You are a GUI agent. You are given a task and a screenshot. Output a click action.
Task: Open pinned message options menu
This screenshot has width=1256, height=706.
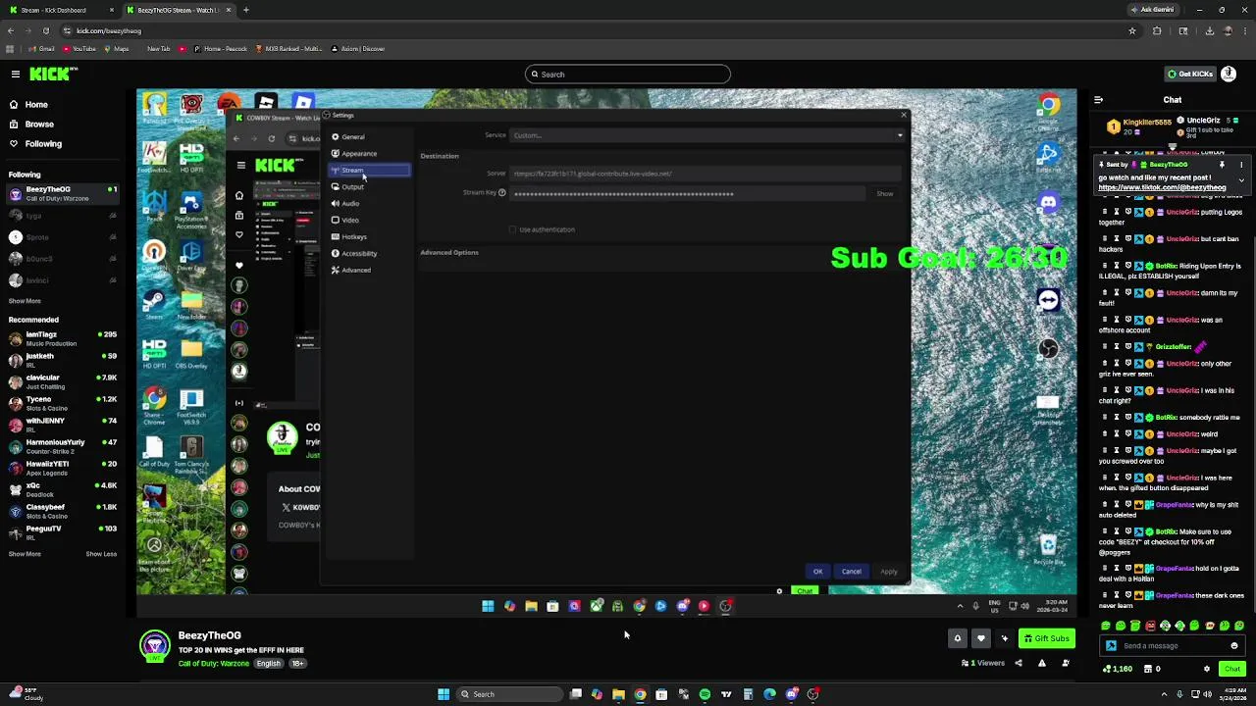click(x=1241, y=165)
